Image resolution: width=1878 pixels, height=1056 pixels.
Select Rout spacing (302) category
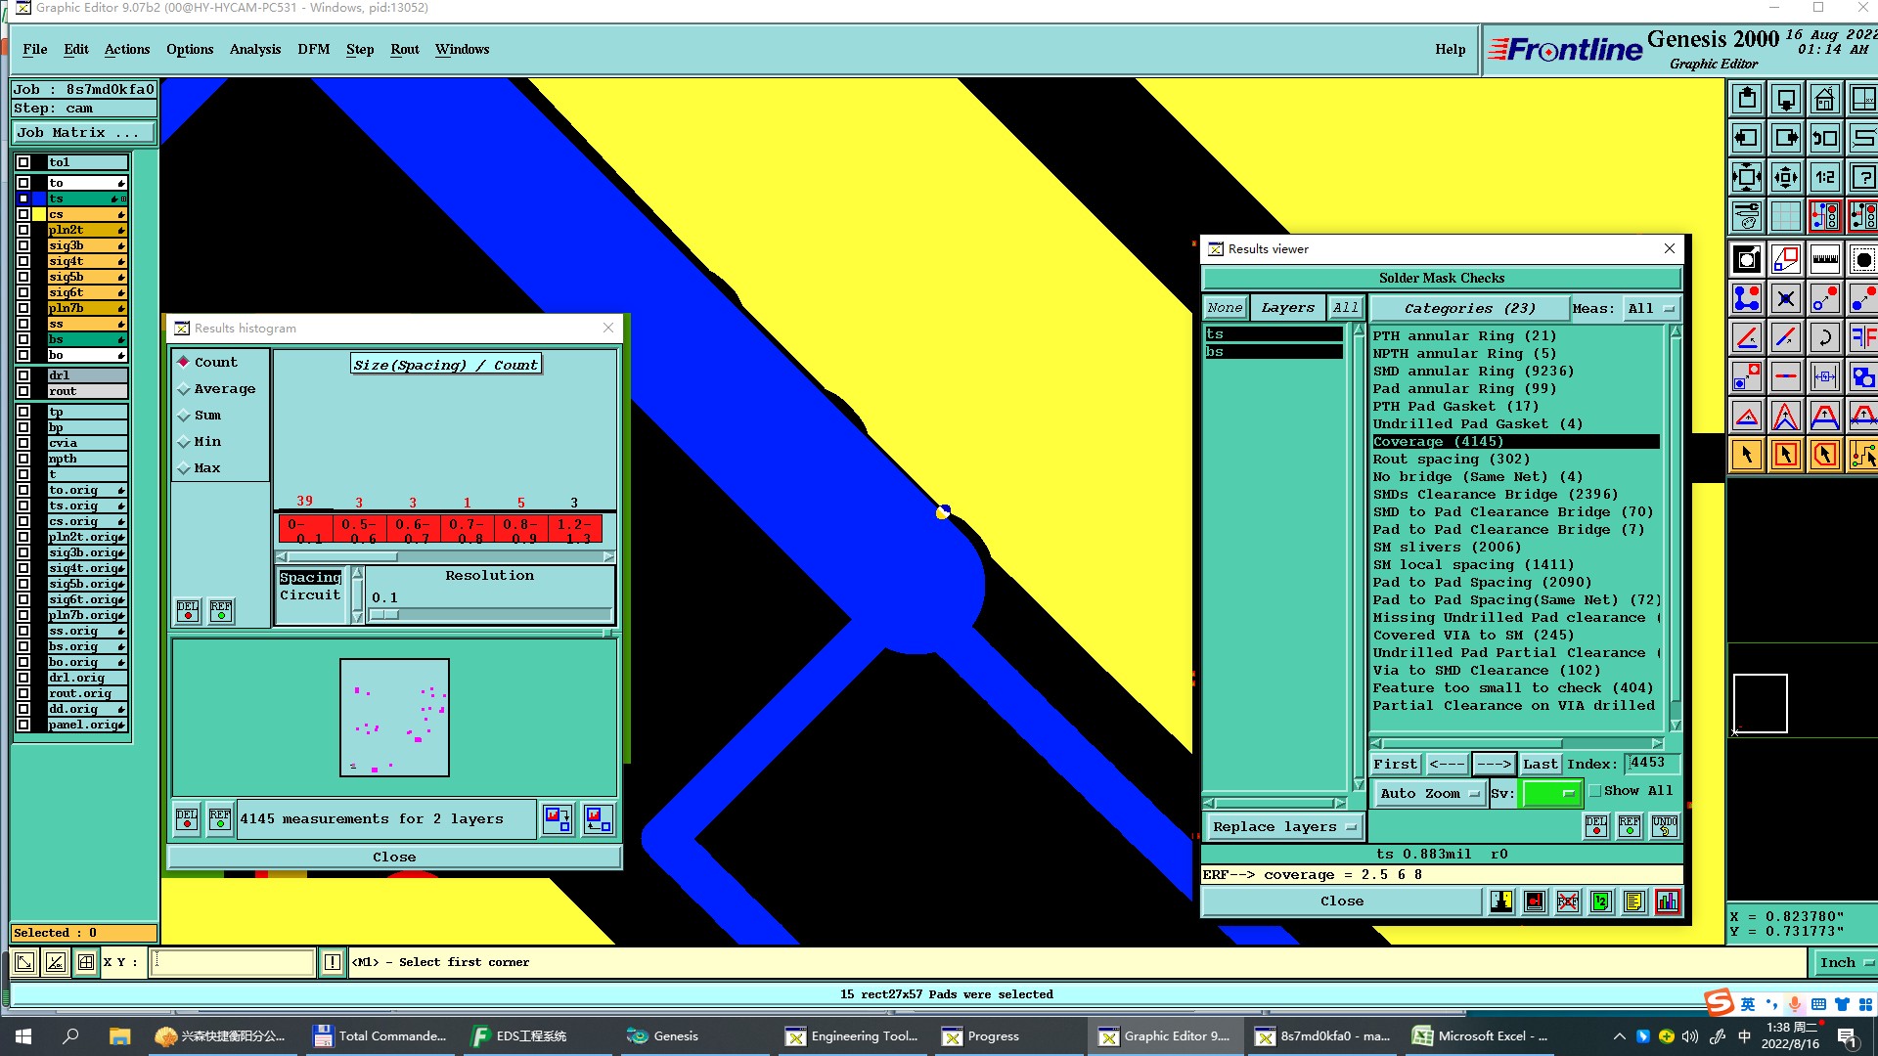(x=1450, y=460)
